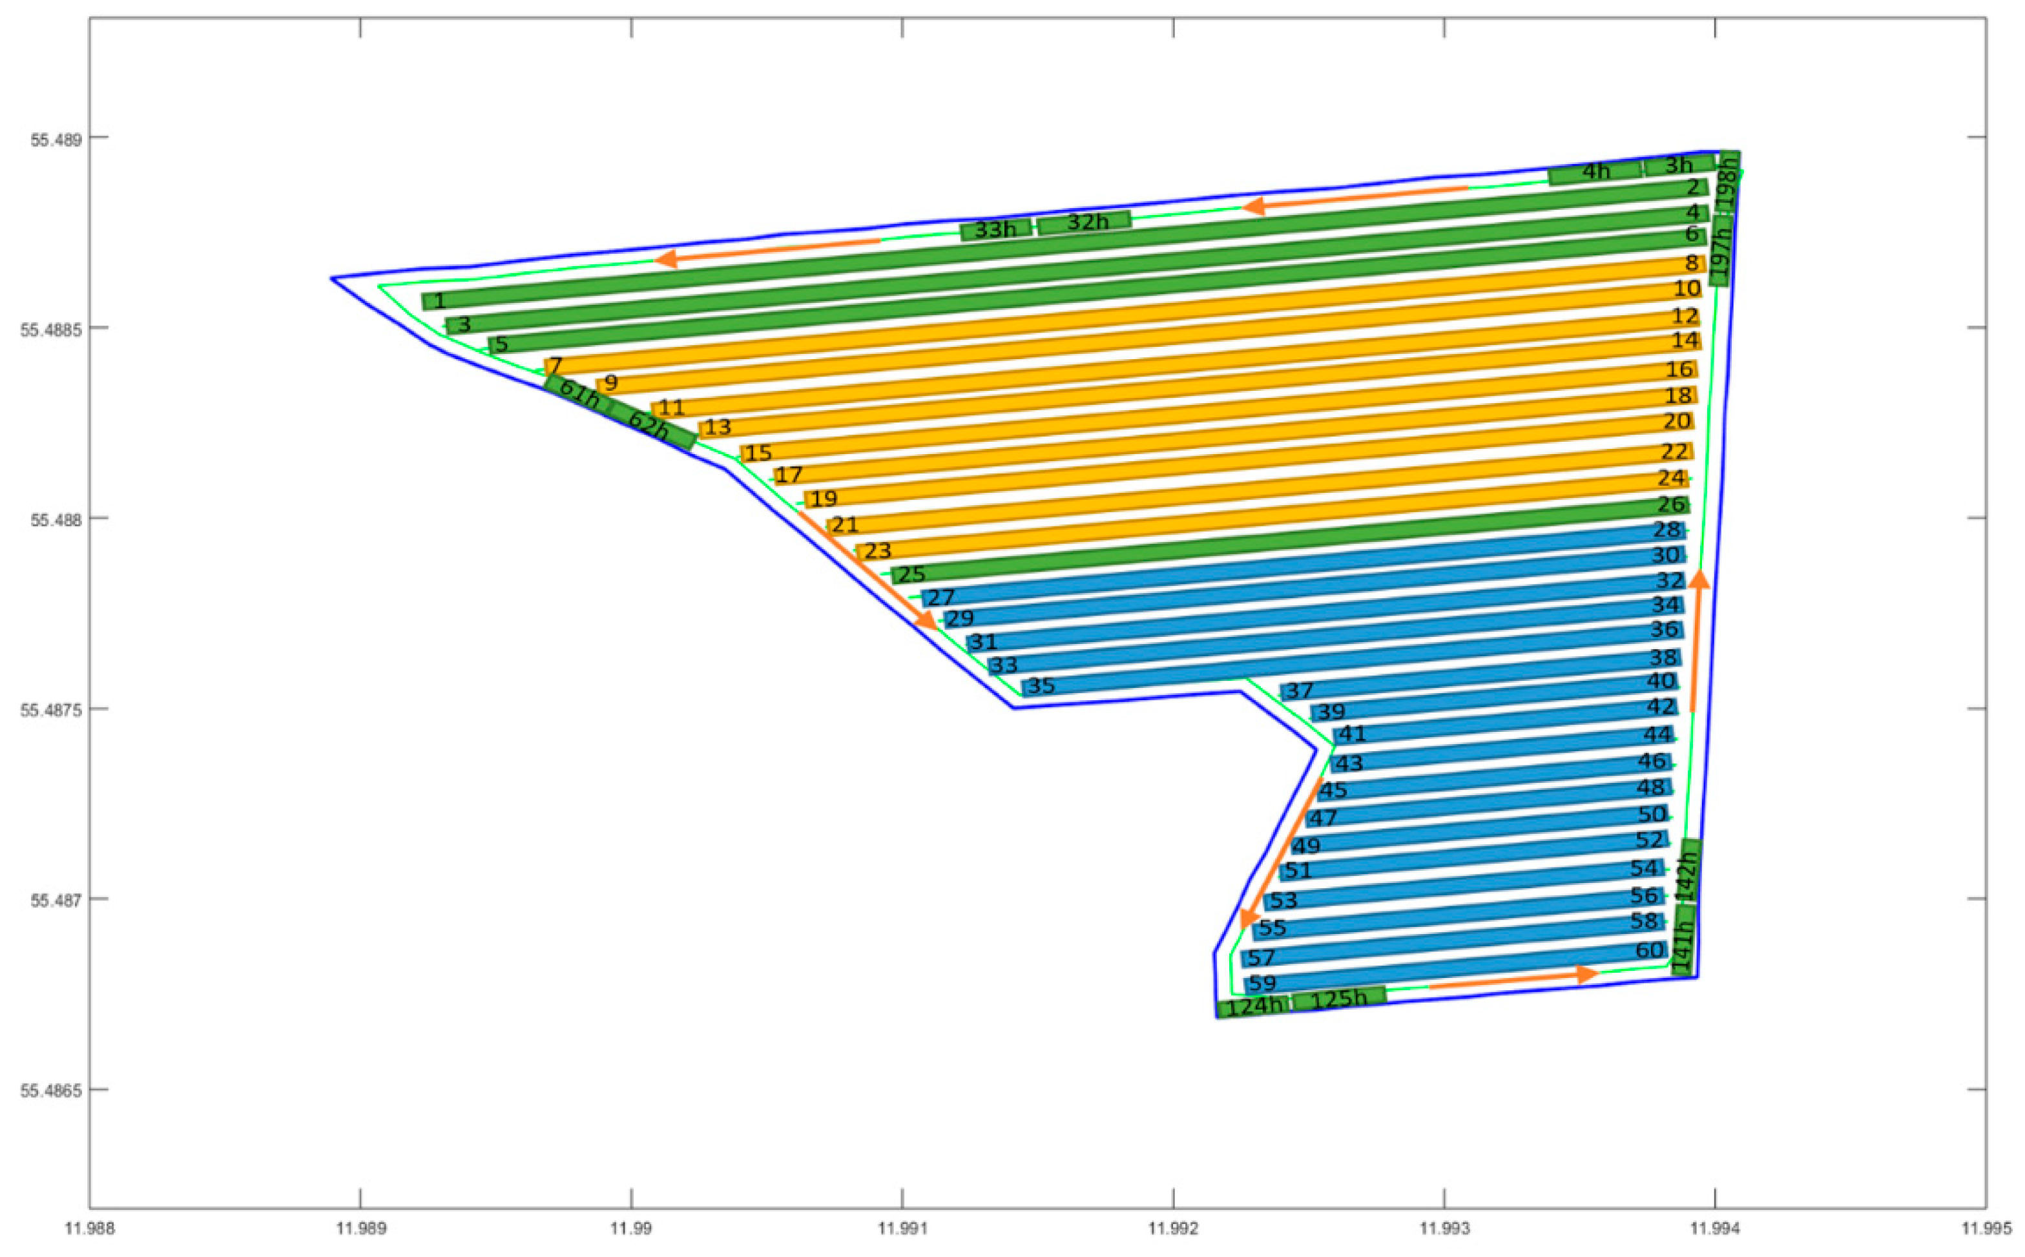Click the orange track label 7
Viewport: 2025px width, 1257px height.
[556, 366]
